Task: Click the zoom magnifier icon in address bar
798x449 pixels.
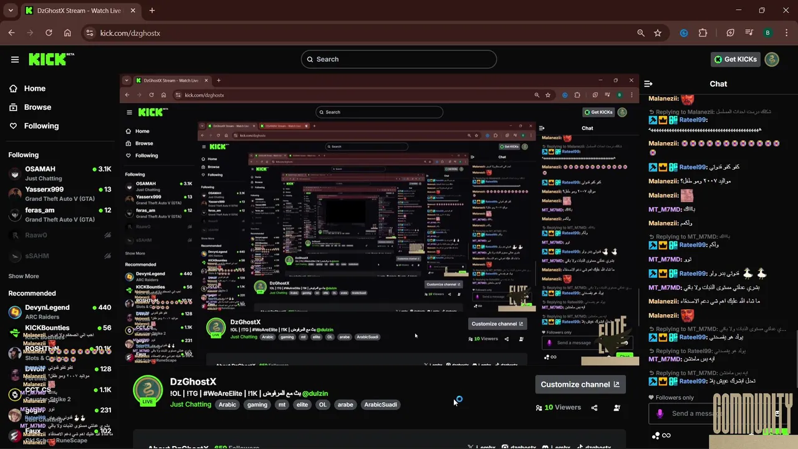Action: click(641, 33)
